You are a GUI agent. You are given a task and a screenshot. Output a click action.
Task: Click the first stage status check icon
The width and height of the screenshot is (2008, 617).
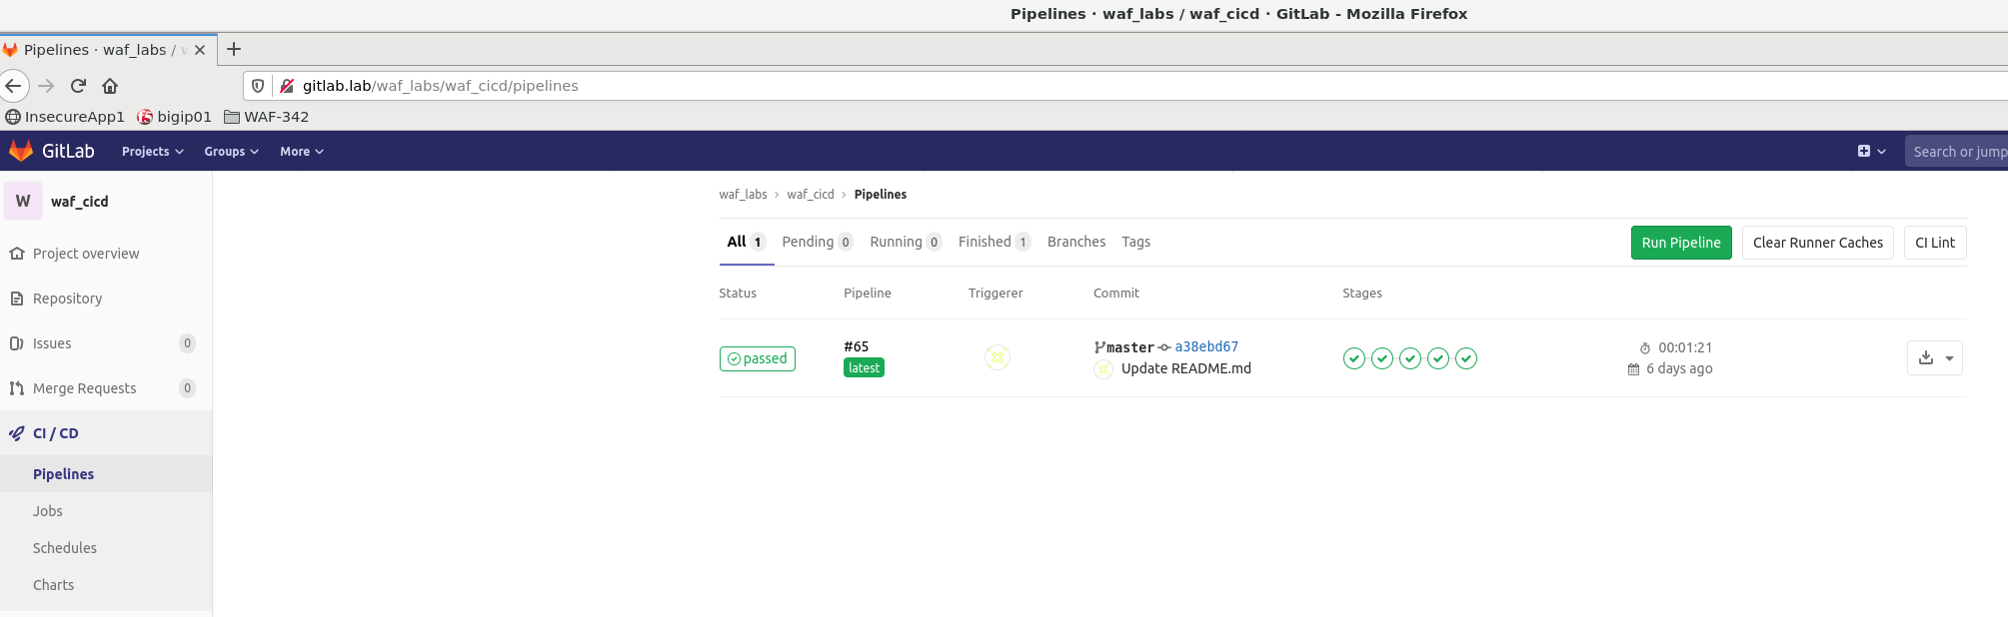(1354, 358)
